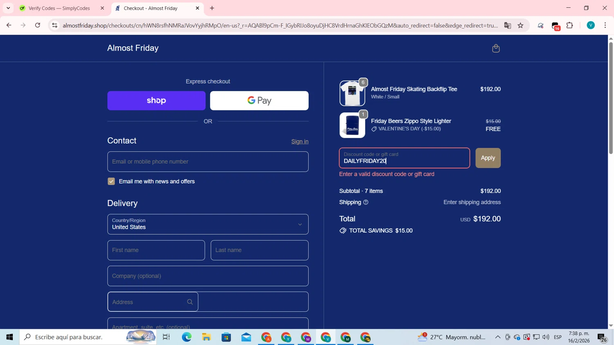Viewport: 614px width, 345px height.
Task: Click the Enter shipping address text
Action: pos(472,202)
